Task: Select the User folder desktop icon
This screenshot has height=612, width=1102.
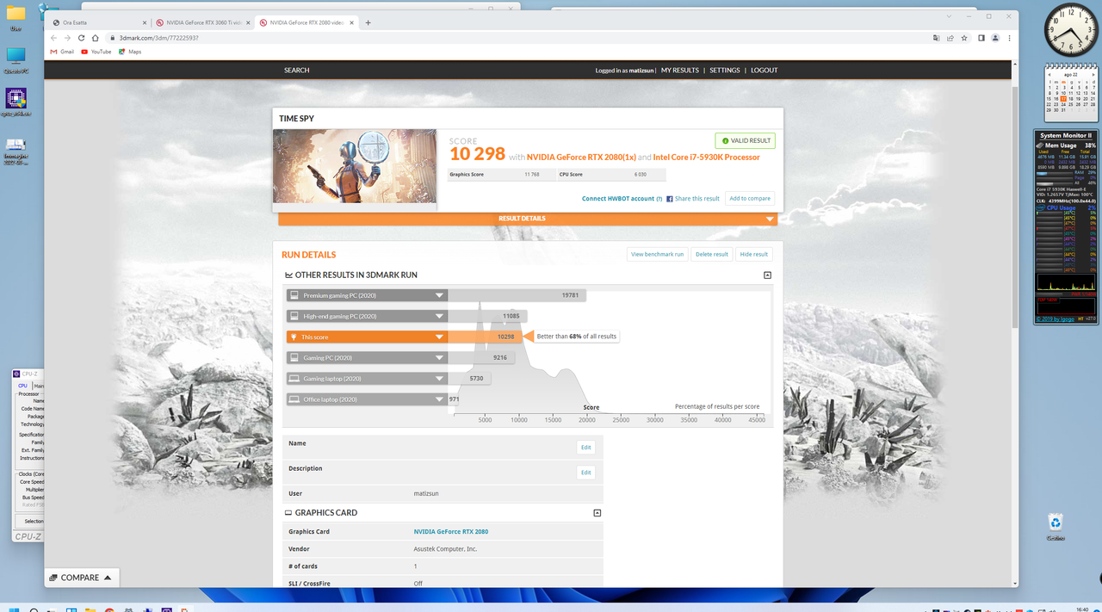Action: tap(15, 17)
